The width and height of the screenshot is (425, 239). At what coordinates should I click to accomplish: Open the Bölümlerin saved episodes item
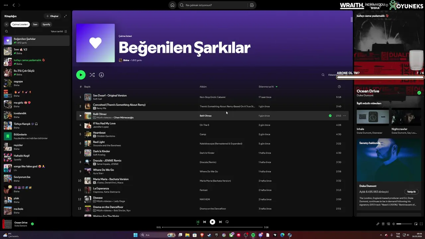(x=36, y=136)
